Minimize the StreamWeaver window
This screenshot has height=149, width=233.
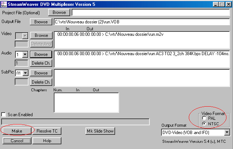[215, 4]
